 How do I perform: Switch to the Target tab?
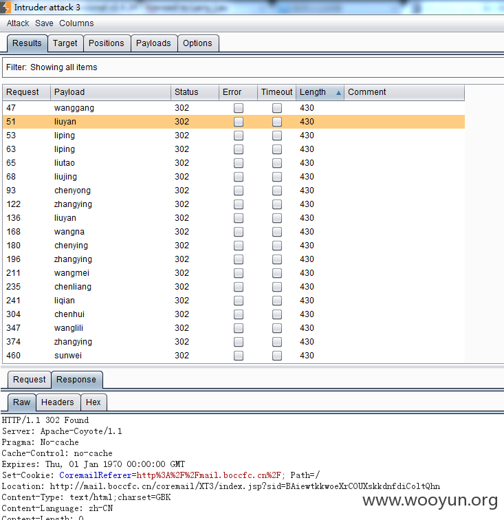click(x=65, y=43)
